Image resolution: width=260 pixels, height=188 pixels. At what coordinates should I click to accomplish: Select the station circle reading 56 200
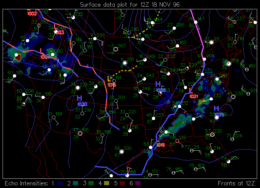tap(122, 151)
